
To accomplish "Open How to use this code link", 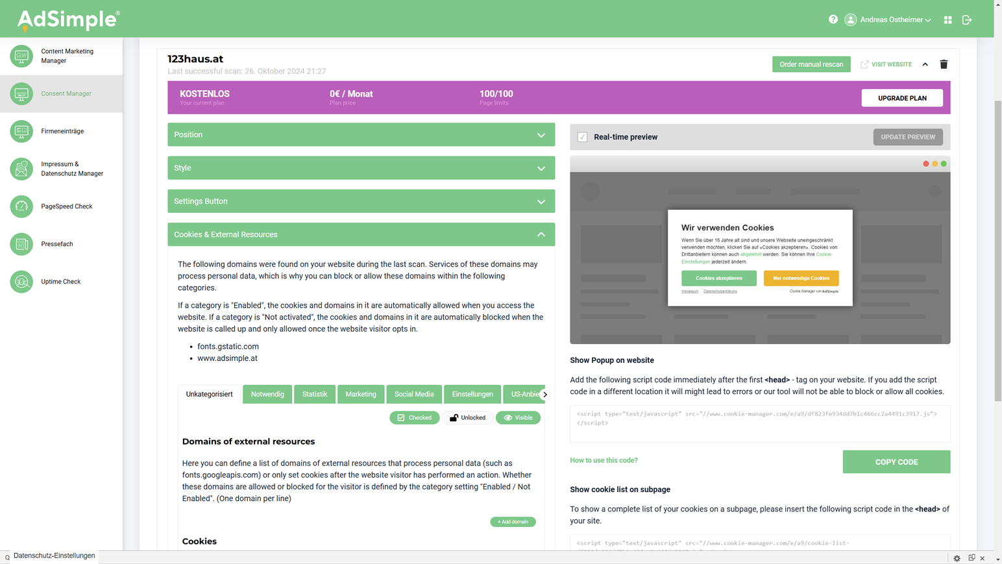I will (x=604, y=460).
